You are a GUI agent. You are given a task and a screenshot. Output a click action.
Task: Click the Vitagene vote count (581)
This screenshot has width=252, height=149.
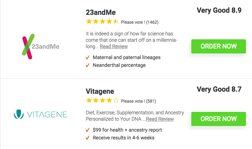pos(151,101)
